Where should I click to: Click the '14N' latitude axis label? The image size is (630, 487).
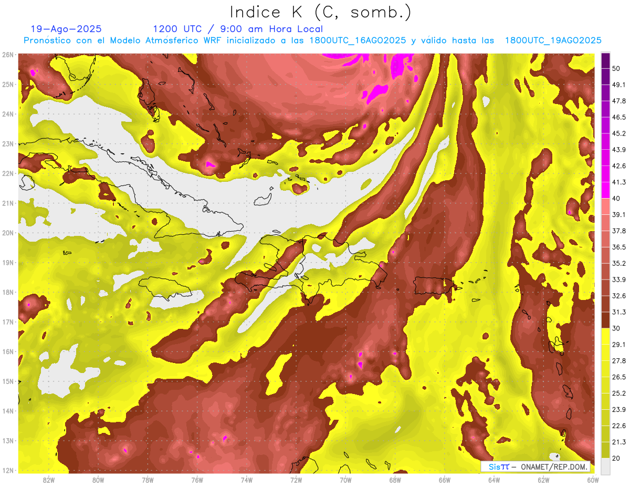(8, 411)
